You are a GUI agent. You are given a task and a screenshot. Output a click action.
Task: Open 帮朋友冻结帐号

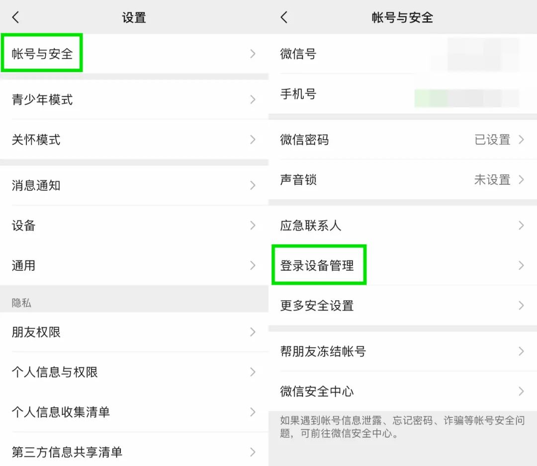click(403, 351)
